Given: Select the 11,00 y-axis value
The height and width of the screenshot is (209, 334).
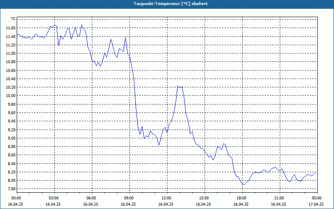Looking at the screenshot, I should (11, 54).
